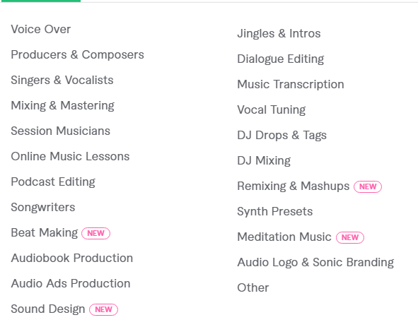Go to Singers & Vocalists
The image size is (418, 327).
click(x=62, y=80)
